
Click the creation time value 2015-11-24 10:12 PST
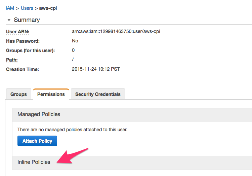(x=96, y=69)
